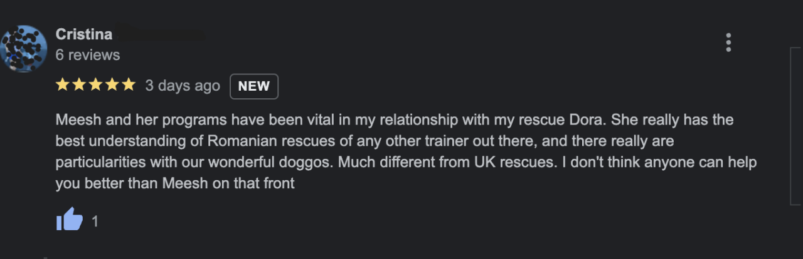The image size is (803, 259).
Task: Click the third gold rating star
Action: click(95, 85)
